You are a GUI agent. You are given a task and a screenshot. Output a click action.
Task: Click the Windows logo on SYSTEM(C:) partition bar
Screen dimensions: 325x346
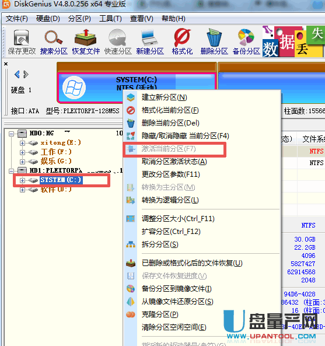pos(74,88)
